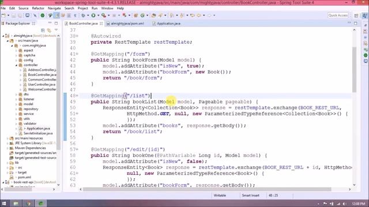
Task: Click the Open Perspective icon near Quick Access
Action: pos(356,16)
